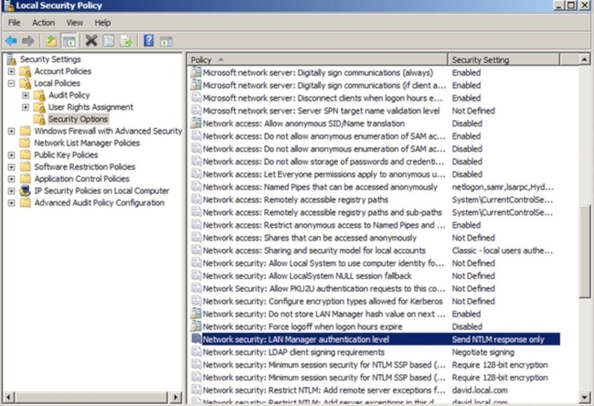Image resolution: width=594 pixels, height=406 pixels.
Task: Expand the Advanced Audit Policy Configuration node
Action: [11, 203]
